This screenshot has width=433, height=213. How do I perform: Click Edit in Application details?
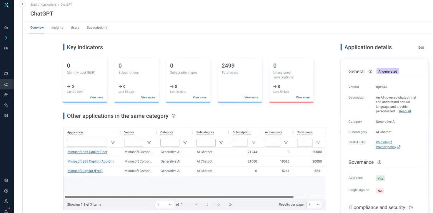(x=421, y=47)
